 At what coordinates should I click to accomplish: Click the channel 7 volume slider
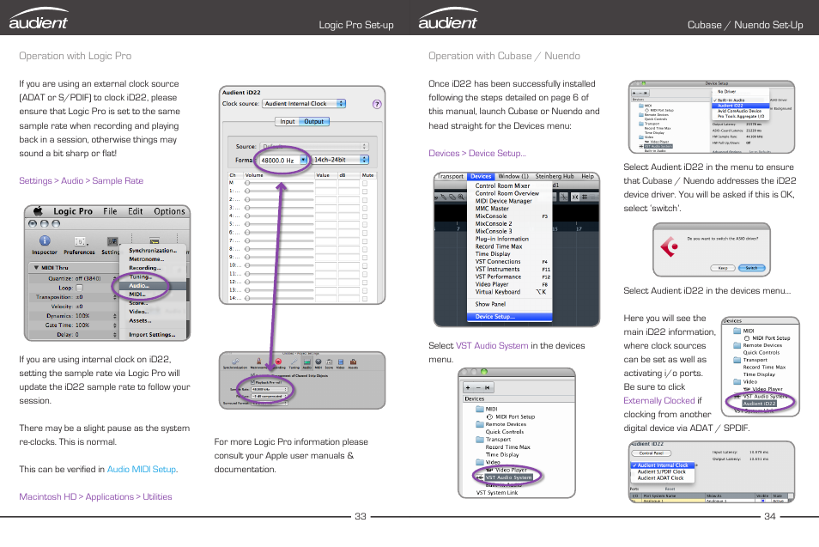coord(280,240)
